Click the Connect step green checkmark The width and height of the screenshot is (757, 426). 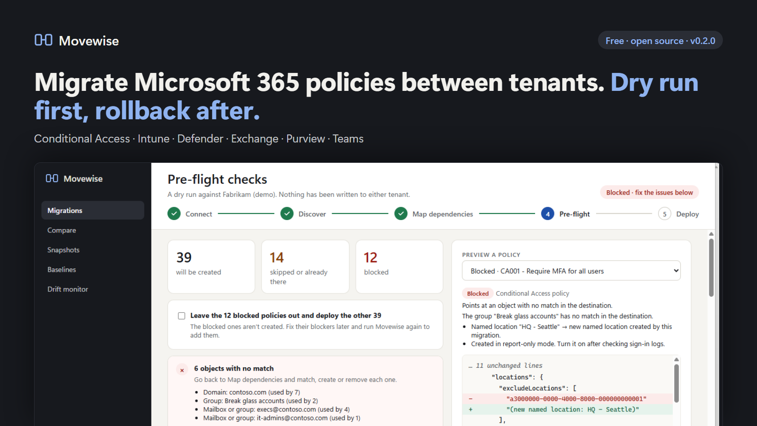coord(174,214)
